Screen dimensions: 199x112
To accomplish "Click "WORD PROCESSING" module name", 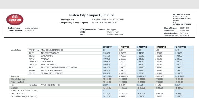I will (49, 65).
